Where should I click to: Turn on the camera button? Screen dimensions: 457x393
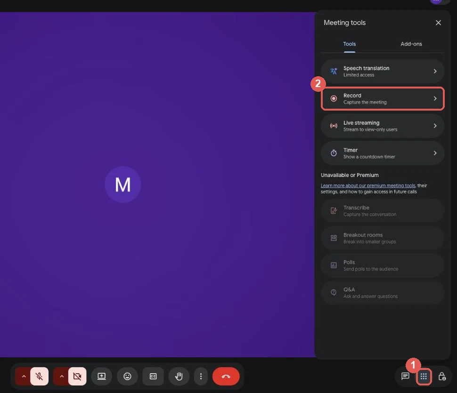(77, 376)
